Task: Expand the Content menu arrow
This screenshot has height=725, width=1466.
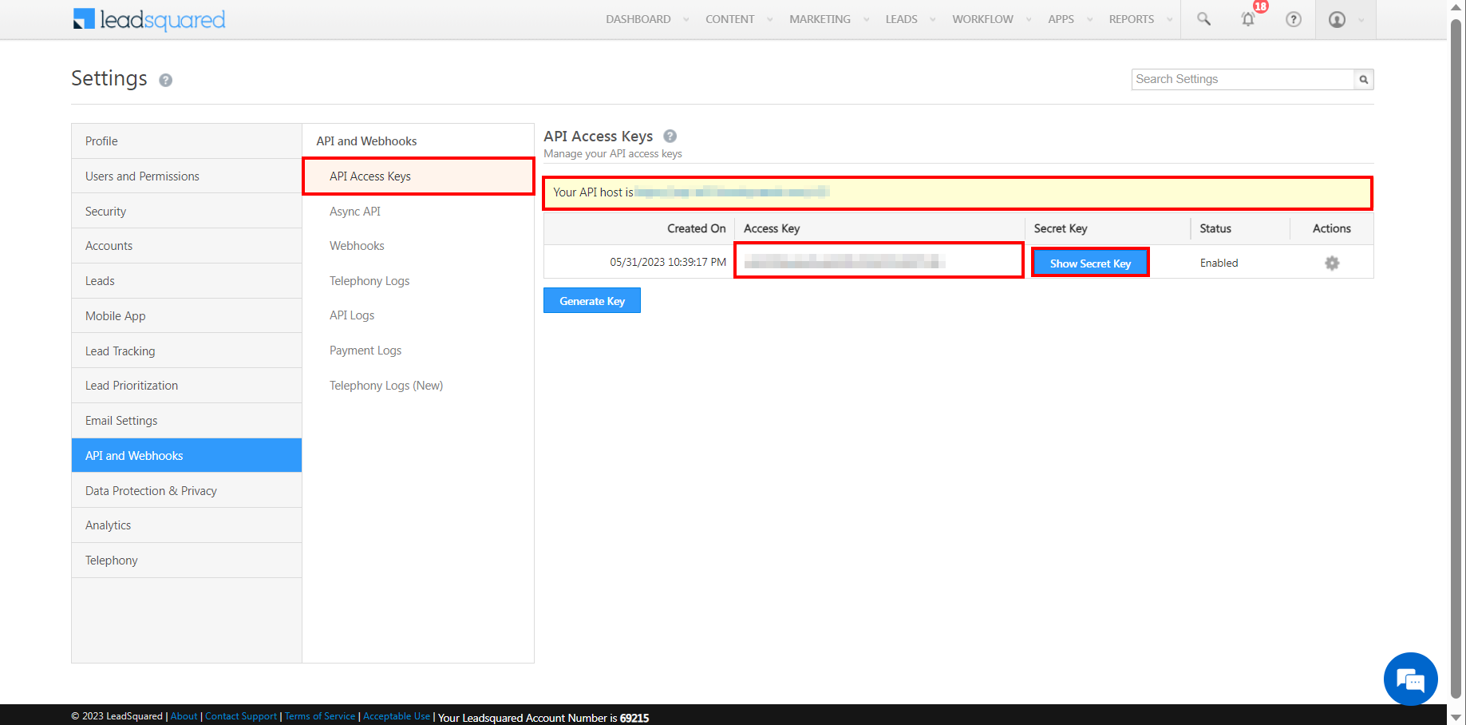Action: coord(769,20)
